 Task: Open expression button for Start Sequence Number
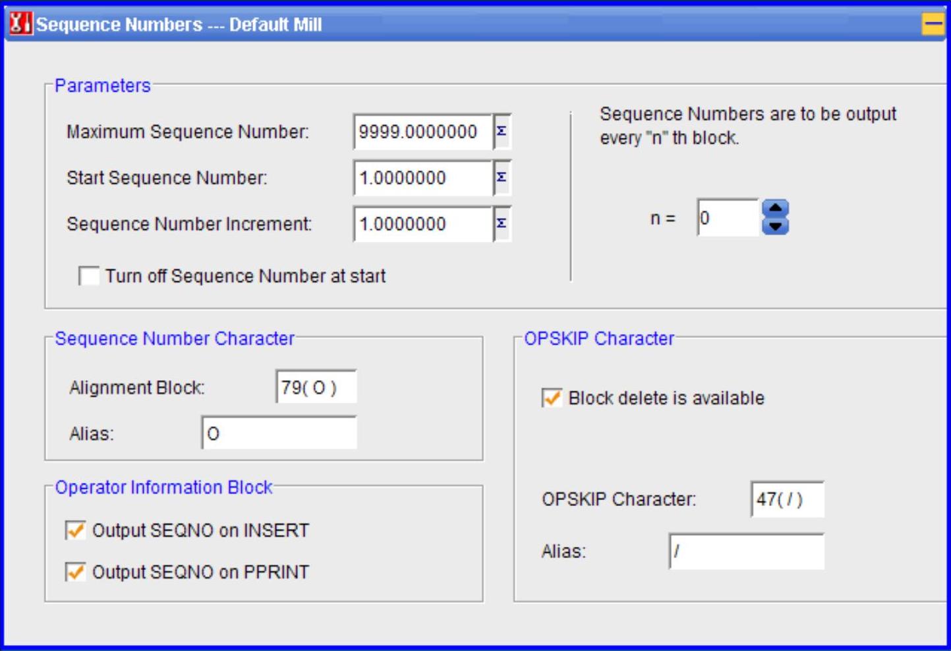[x=502, y=178]
